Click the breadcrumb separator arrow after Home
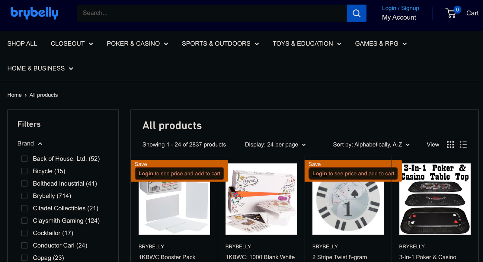This screenshot has height=262, width=483. pos(26,95)
